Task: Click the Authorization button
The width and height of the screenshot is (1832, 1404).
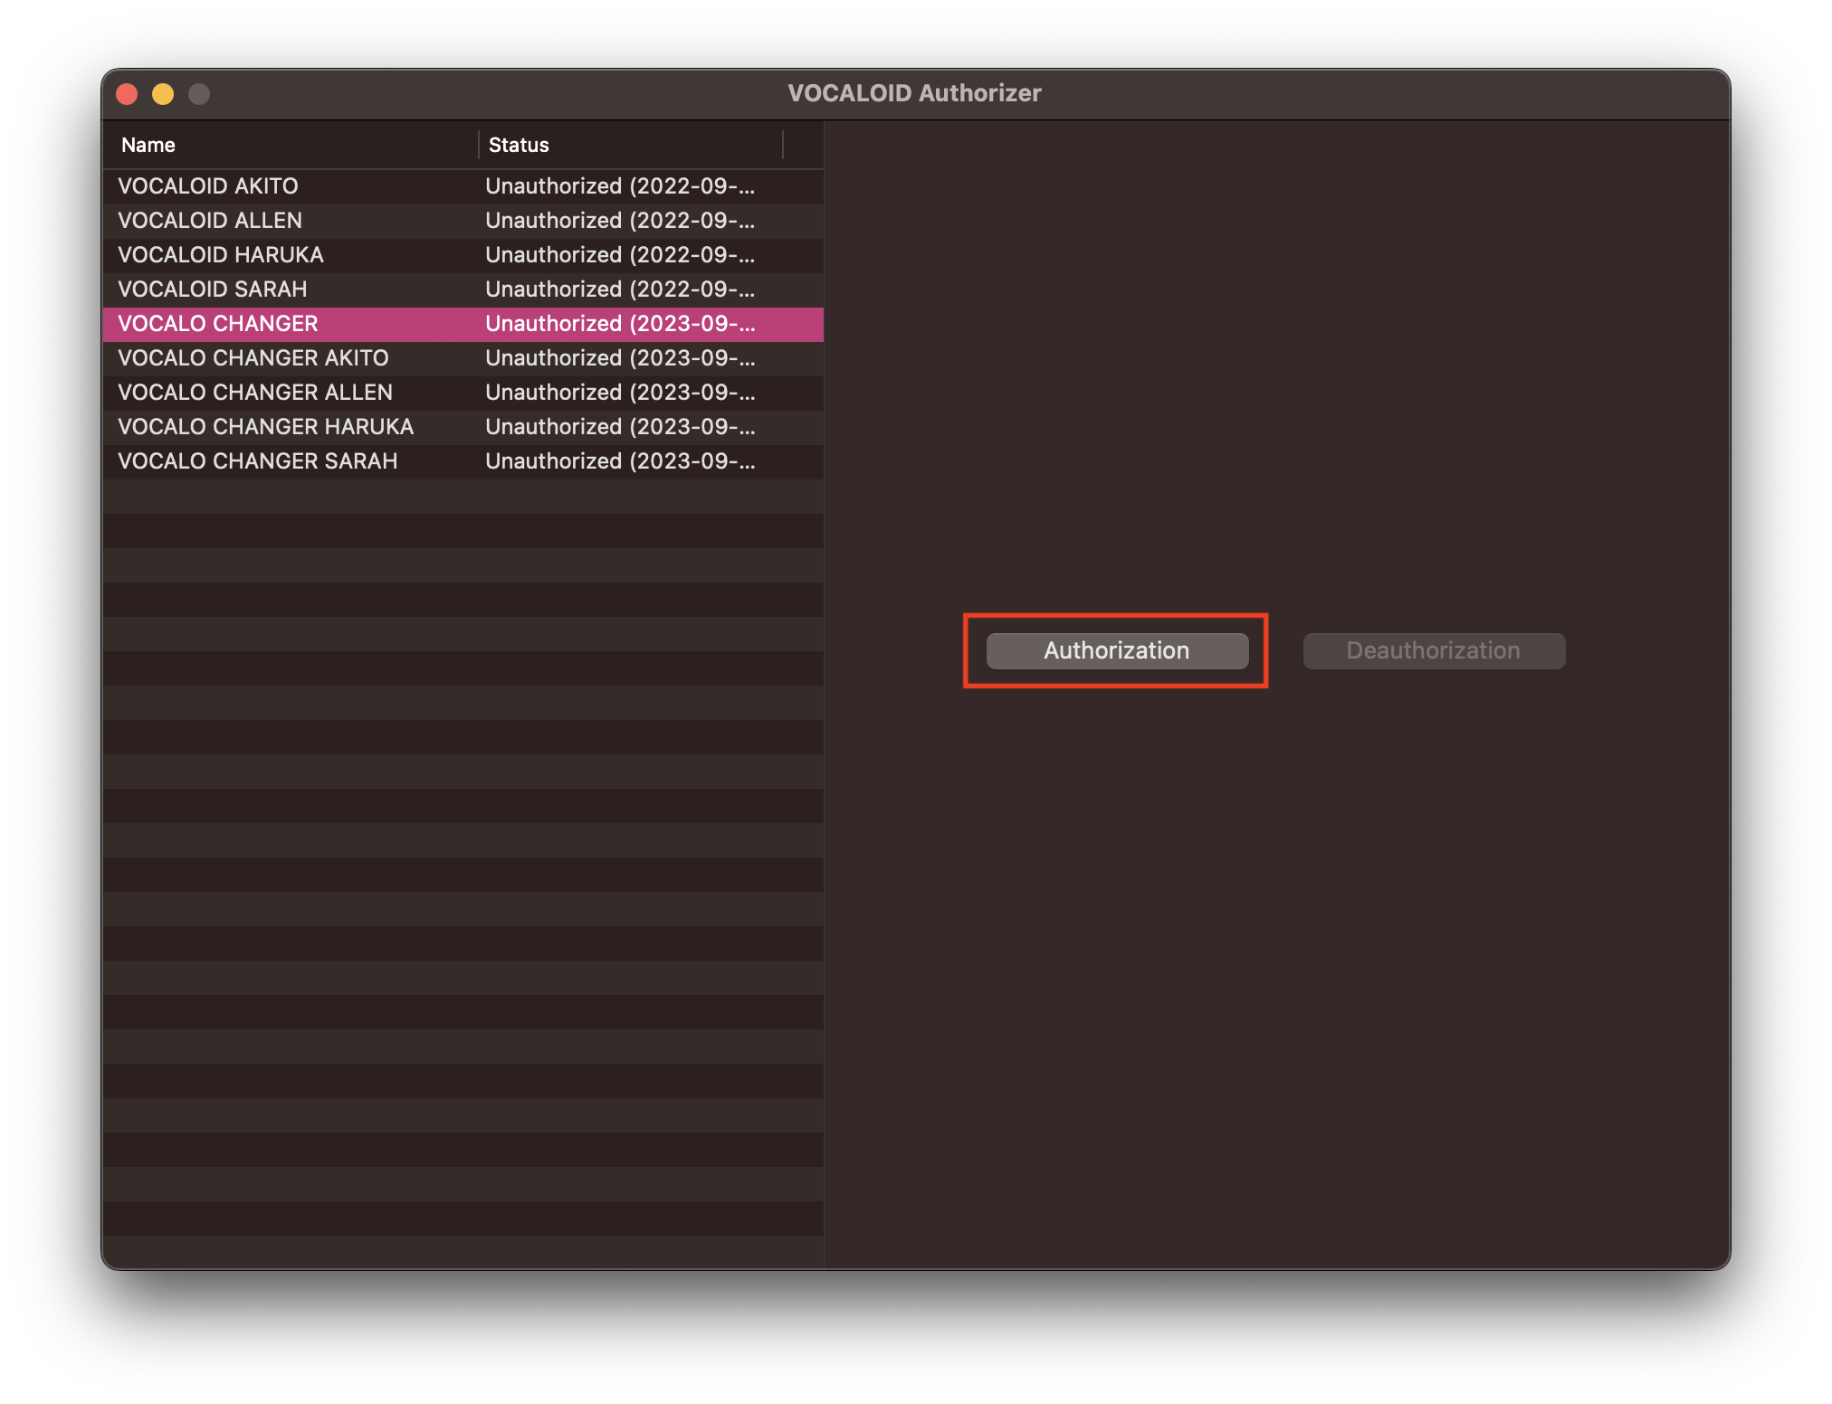Action: [1116, 650]
